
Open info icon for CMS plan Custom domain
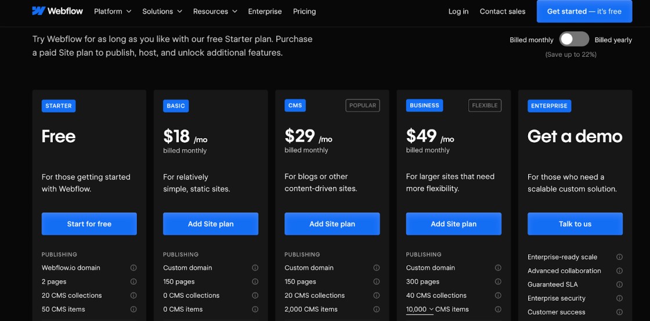pos(377,268)
